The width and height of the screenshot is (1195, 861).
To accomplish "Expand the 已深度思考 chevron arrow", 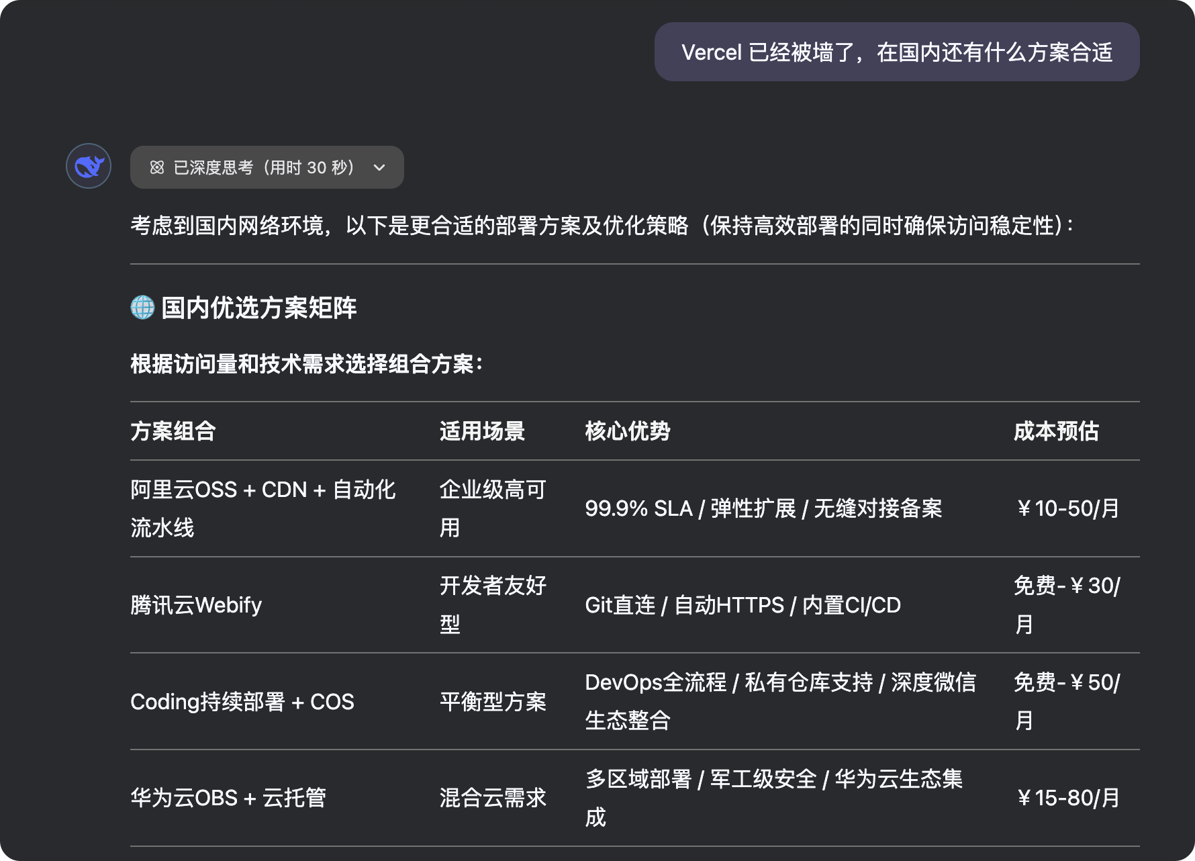I will click(x=379, y=167).
